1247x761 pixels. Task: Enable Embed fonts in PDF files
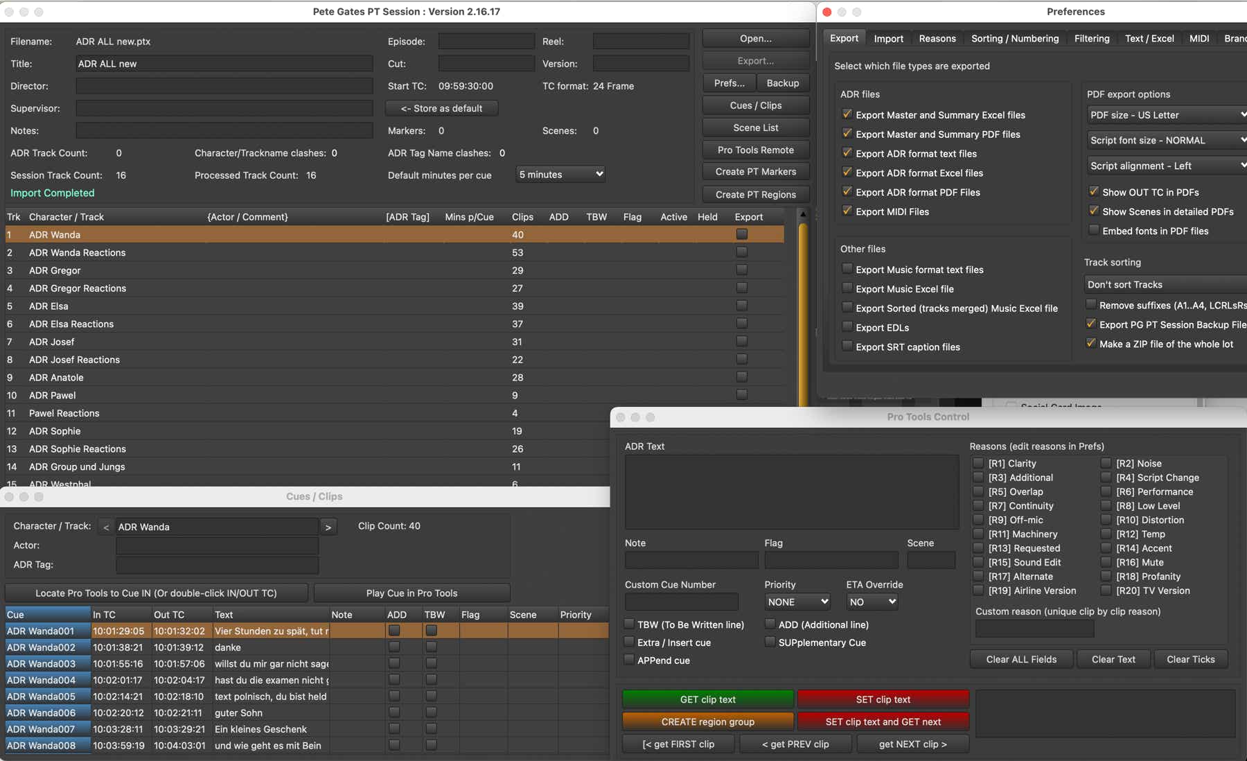pos(1094,231)
